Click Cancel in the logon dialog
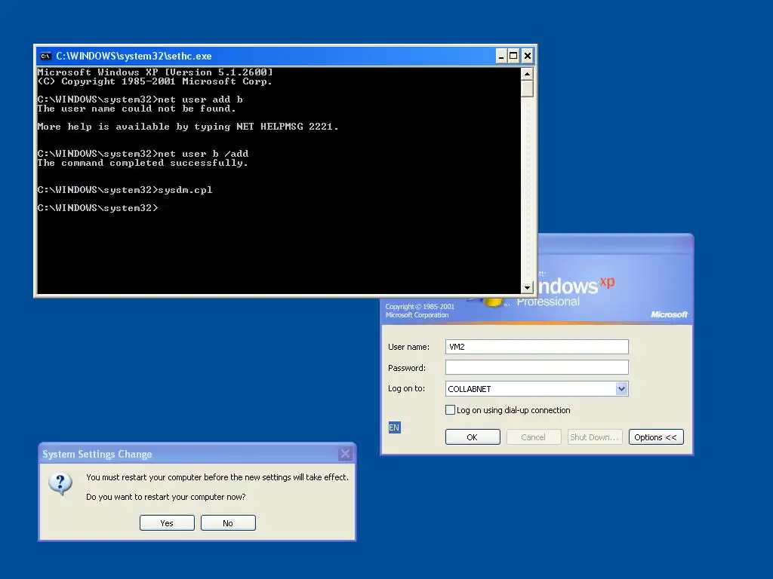 coord(534,437)
